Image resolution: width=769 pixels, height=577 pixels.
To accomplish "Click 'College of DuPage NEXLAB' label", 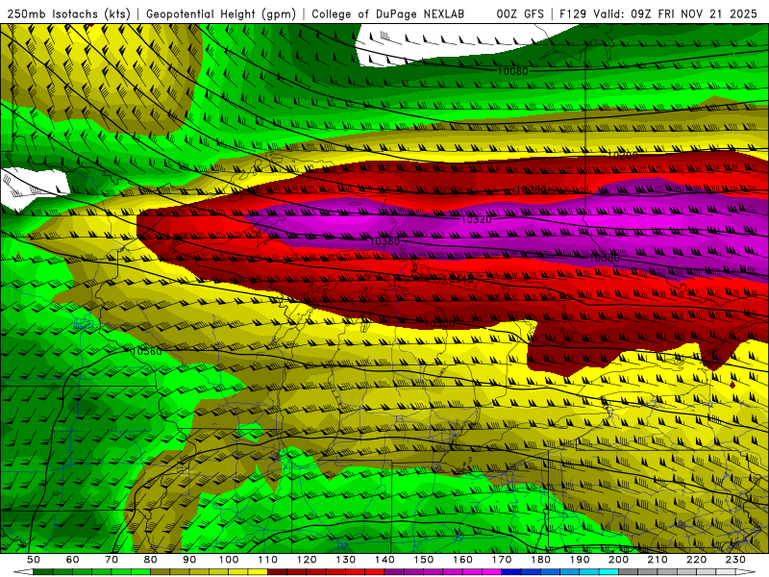I will coord(387,14).
